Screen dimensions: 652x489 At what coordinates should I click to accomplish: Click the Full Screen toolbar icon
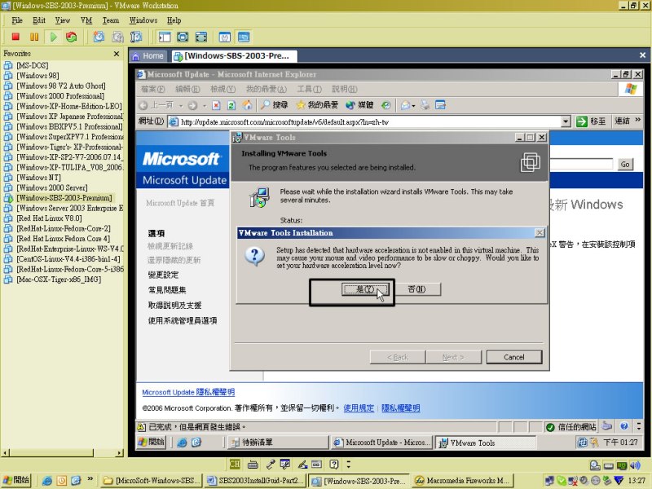click(183, 37)
